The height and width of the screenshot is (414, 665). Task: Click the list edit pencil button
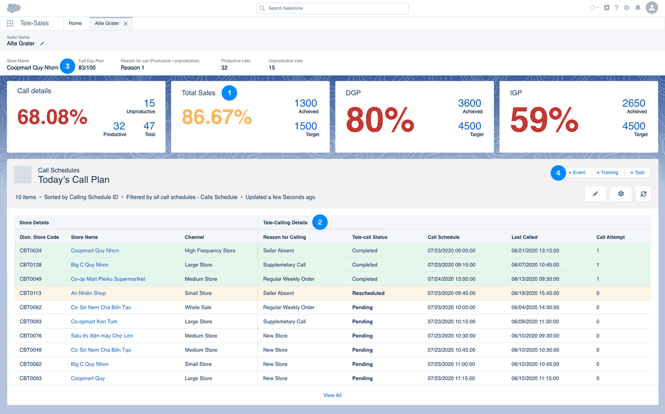click(595, 194)
